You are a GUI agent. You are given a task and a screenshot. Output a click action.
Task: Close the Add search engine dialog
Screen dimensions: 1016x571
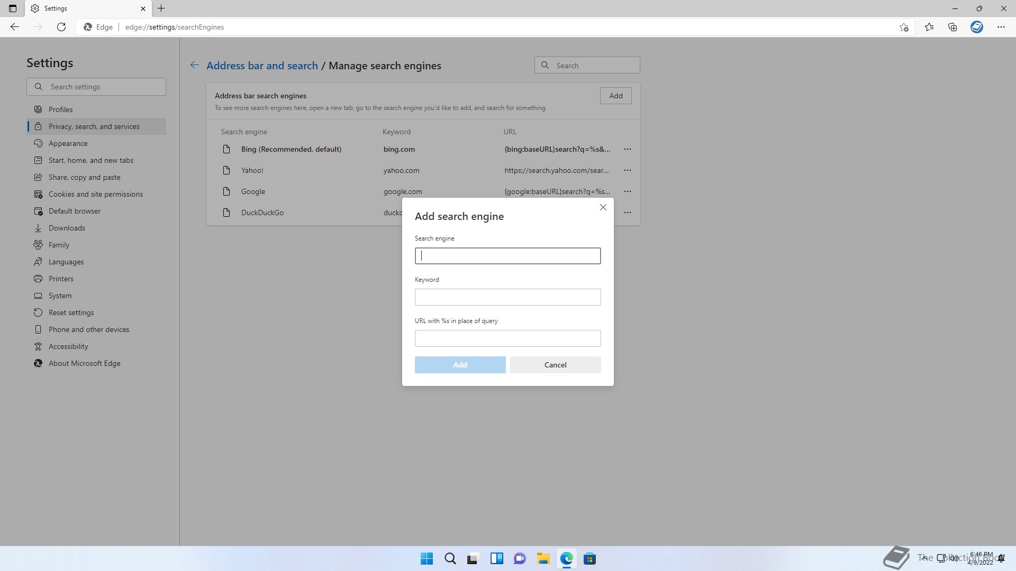603,207
